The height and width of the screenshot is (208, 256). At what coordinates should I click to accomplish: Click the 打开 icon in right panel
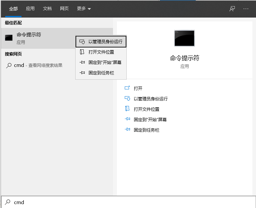pyautogui.click(x=127, y=88)
